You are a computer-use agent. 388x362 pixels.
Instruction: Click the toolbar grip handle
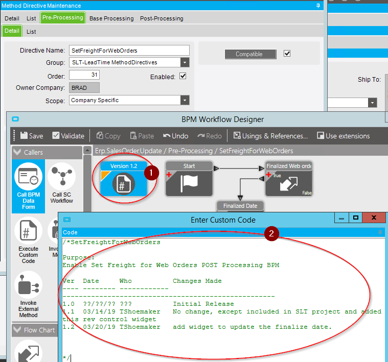coord(14,136)
